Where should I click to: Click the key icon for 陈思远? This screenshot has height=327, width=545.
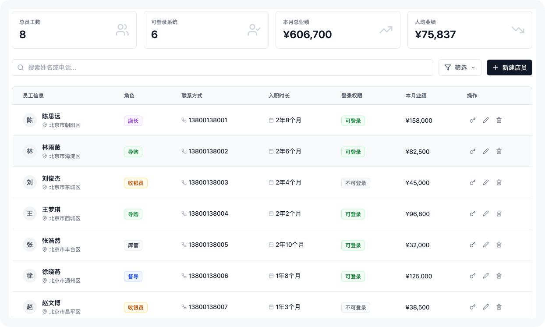(x=473, y=120)
